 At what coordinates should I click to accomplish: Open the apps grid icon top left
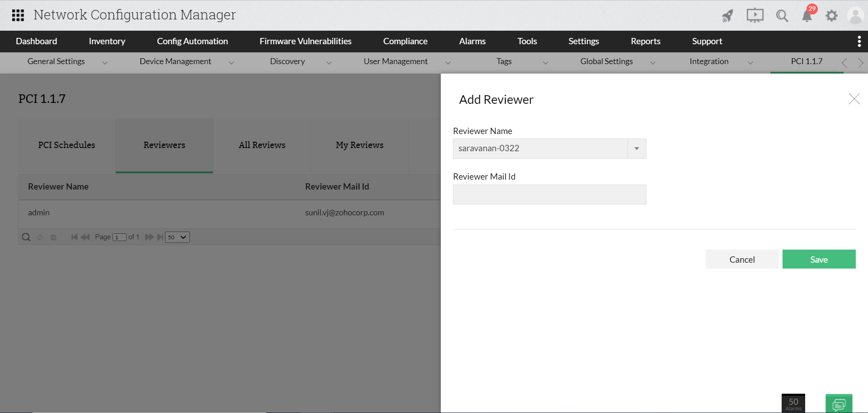(x=18, y=15)
